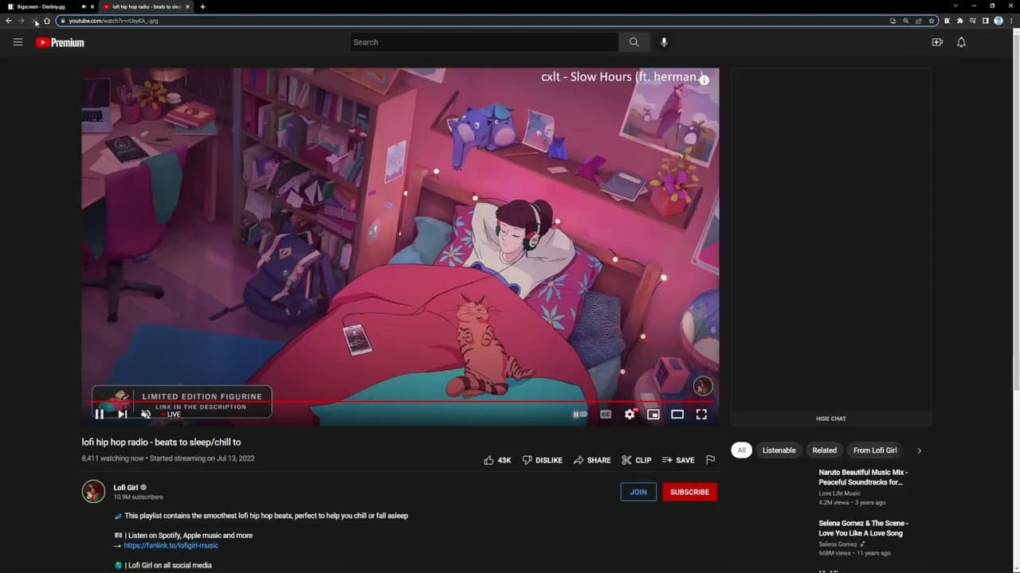Pause the lofi video
Screen dimensions: 1020x573
point(100,414)
